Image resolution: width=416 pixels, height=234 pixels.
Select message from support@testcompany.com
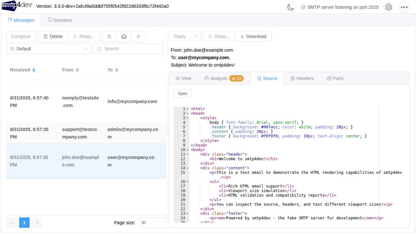[86, 133]
